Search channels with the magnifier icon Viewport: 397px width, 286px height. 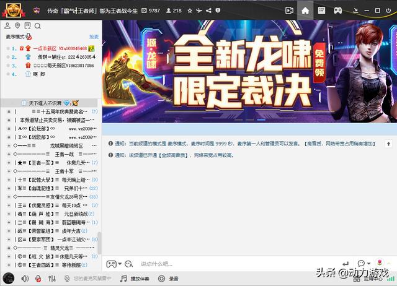[x=37, y=26]
